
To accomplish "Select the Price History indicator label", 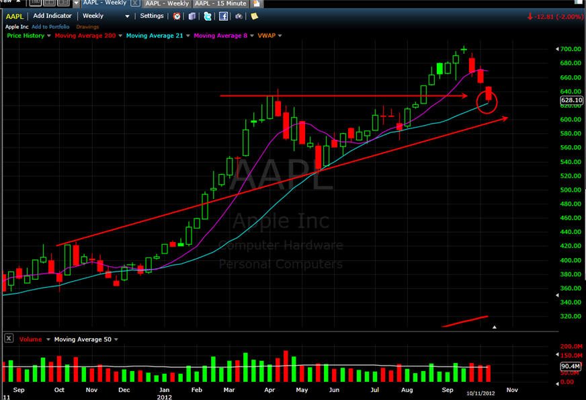I will [26, 36].
